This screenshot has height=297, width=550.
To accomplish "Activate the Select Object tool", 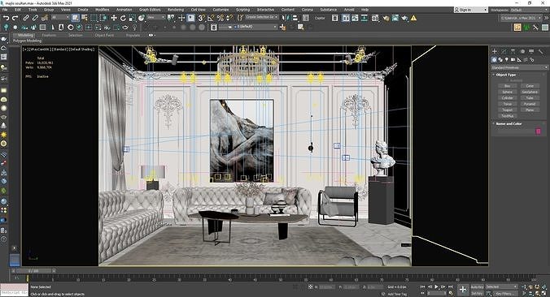I will point(76,18).
